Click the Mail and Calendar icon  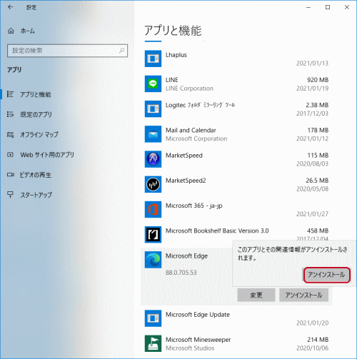pos(153,134)
